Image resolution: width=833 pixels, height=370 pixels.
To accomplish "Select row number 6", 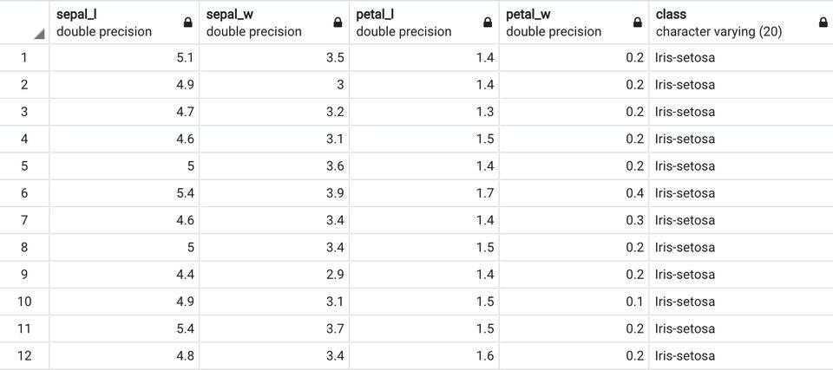I will point(24,193).
